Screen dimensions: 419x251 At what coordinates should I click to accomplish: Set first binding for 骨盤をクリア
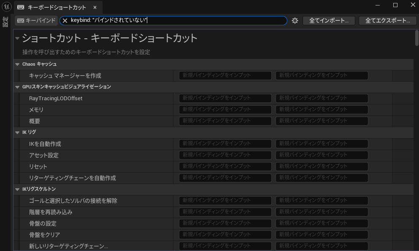[225, 235]
